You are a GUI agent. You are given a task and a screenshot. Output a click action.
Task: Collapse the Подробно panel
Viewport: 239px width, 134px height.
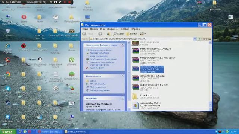tap(122, 98)
